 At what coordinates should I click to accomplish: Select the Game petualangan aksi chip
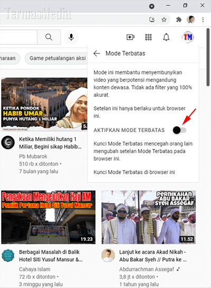[57, 58]
